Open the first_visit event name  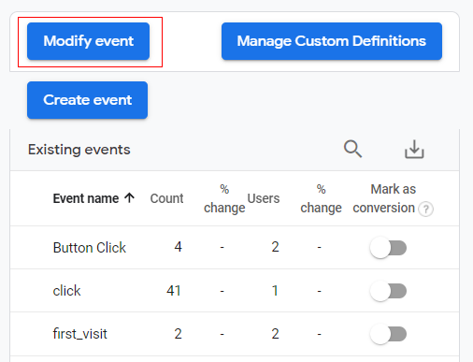click(x=80, y=334)
